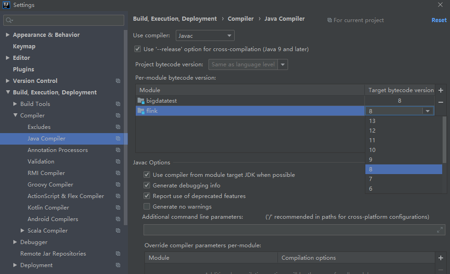
Task: Click project-level icon next to Remote Jar Repositories
Action: click(x=118, y=254)
